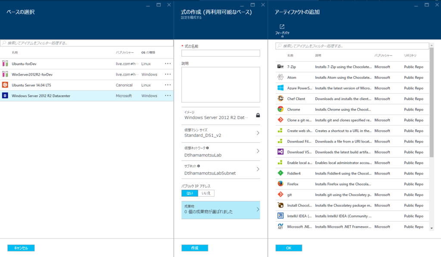Sort base list by パブリッシャー column
Viewport: 441px width, 257px height.
tap(124, 52)
